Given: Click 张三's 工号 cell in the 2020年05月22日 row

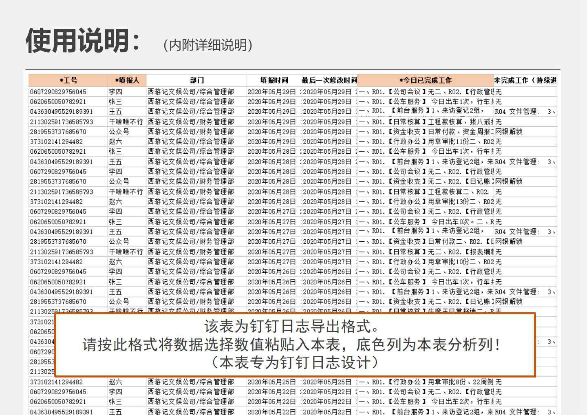Looking at the screenshot, I should click(68, 402).
